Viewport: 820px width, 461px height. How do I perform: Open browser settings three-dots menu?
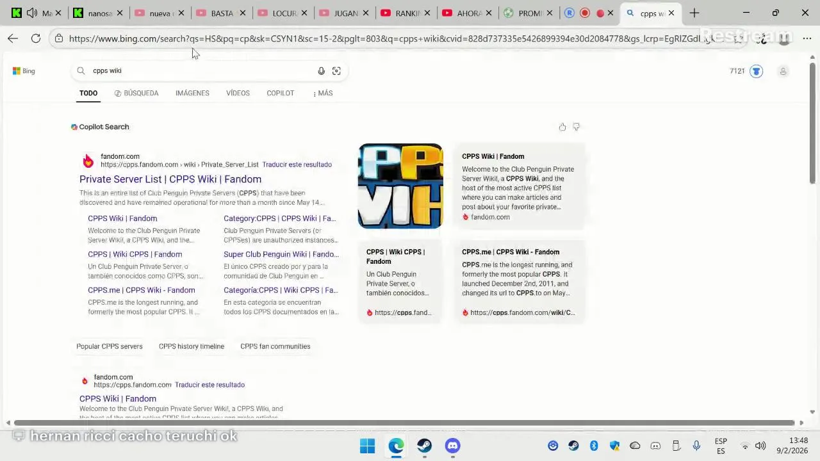point(807,38)
